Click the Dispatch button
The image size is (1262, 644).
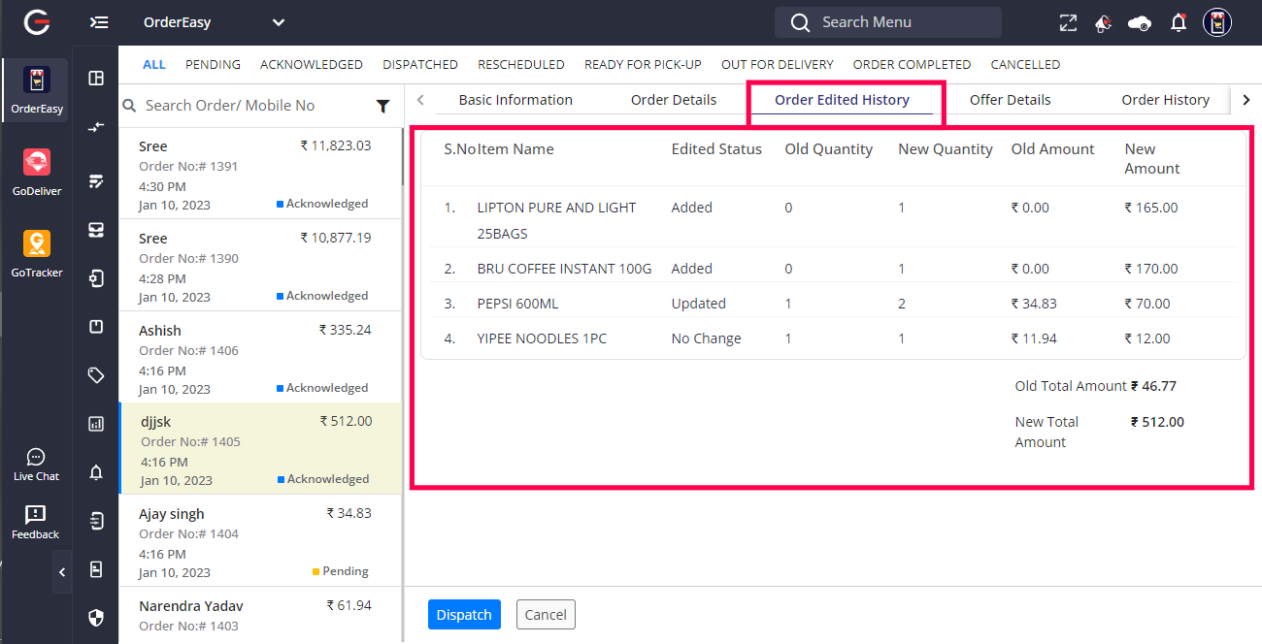tap(464, 614)
